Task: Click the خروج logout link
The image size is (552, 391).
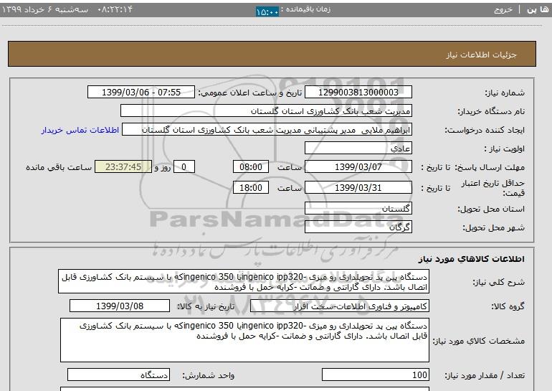Action: click(503, 9)
